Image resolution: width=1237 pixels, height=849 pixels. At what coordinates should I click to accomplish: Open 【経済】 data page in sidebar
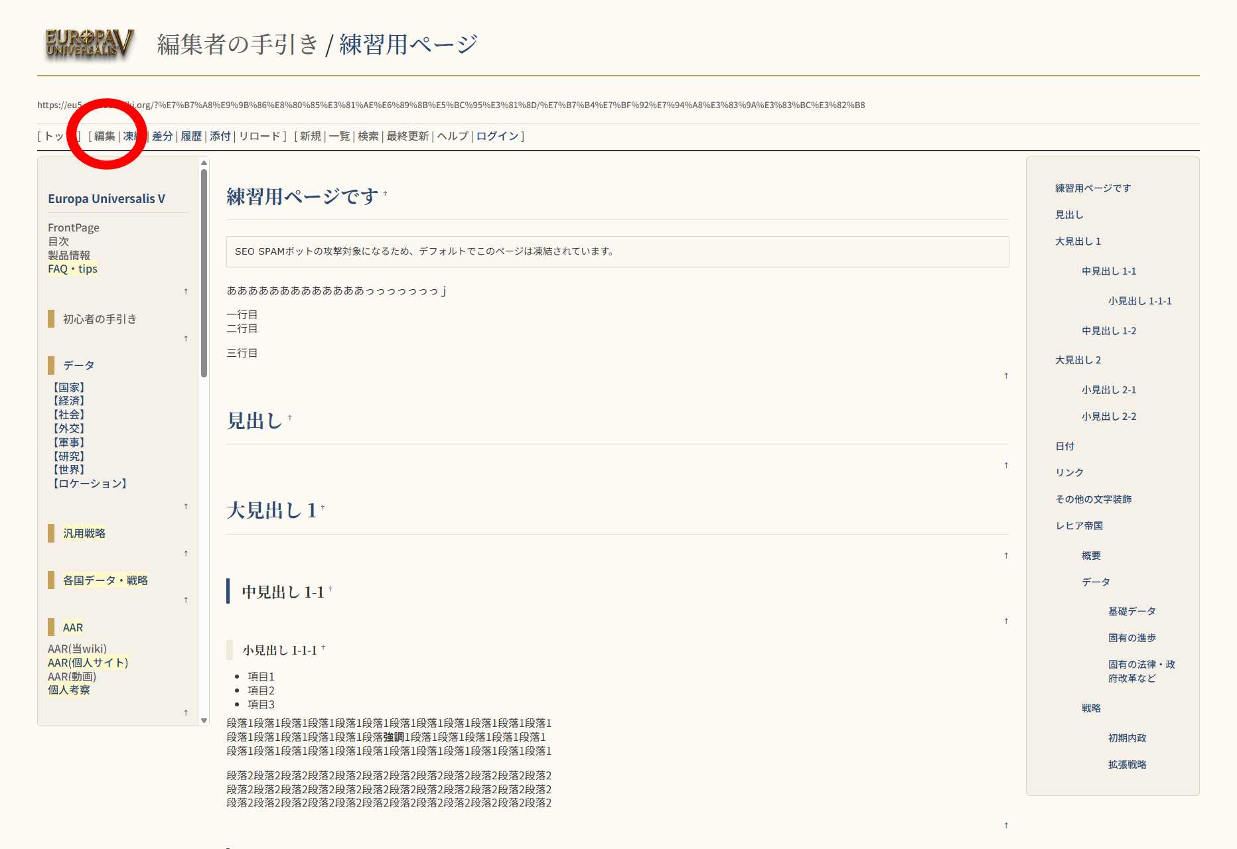(x=69, y=400)
